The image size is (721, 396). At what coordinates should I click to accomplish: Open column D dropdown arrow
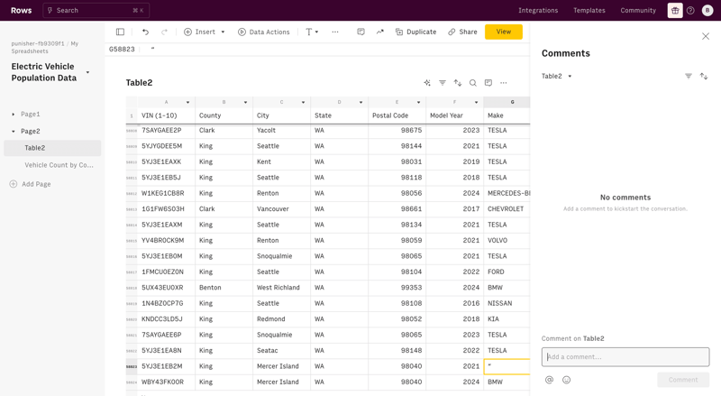[x=361, y=102]
